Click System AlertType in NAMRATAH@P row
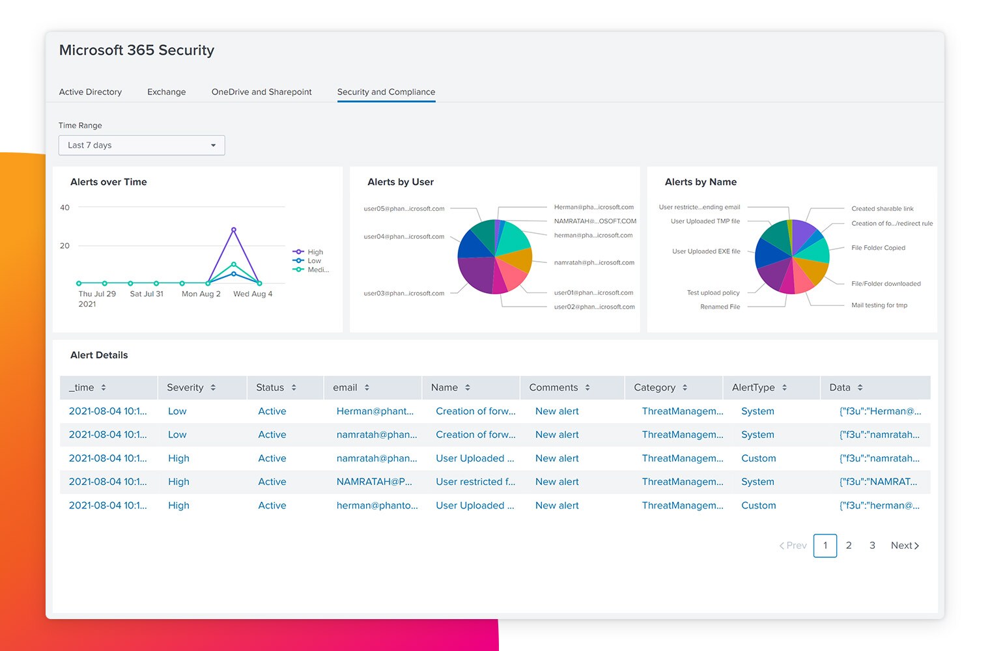Screen dimensions: 990x651 pyautogui.click(x=757, y=482)
